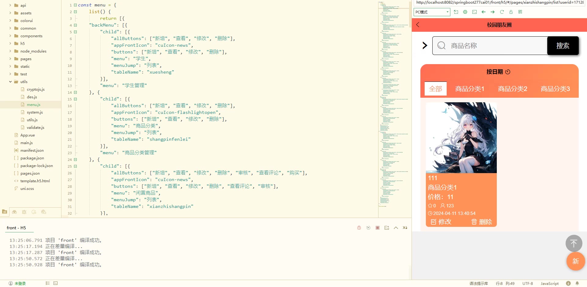The image size is (587, 287).
Task: Open QR code icon in preview toolbar
Action: click(520, 12)
